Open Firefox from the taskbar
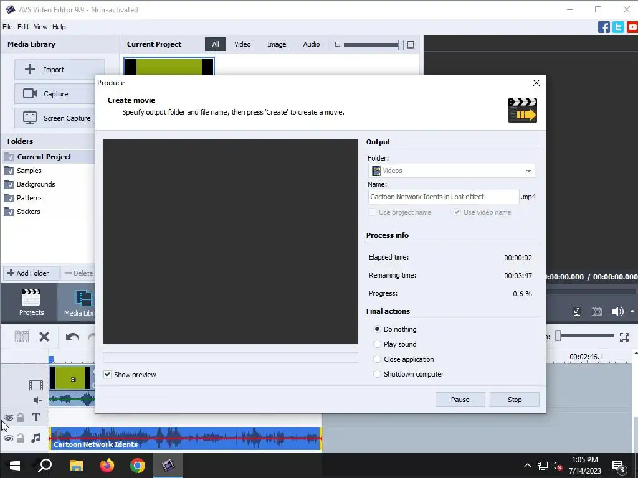Image resolution: width=638 pixels, height=478 pixels. 107,466
